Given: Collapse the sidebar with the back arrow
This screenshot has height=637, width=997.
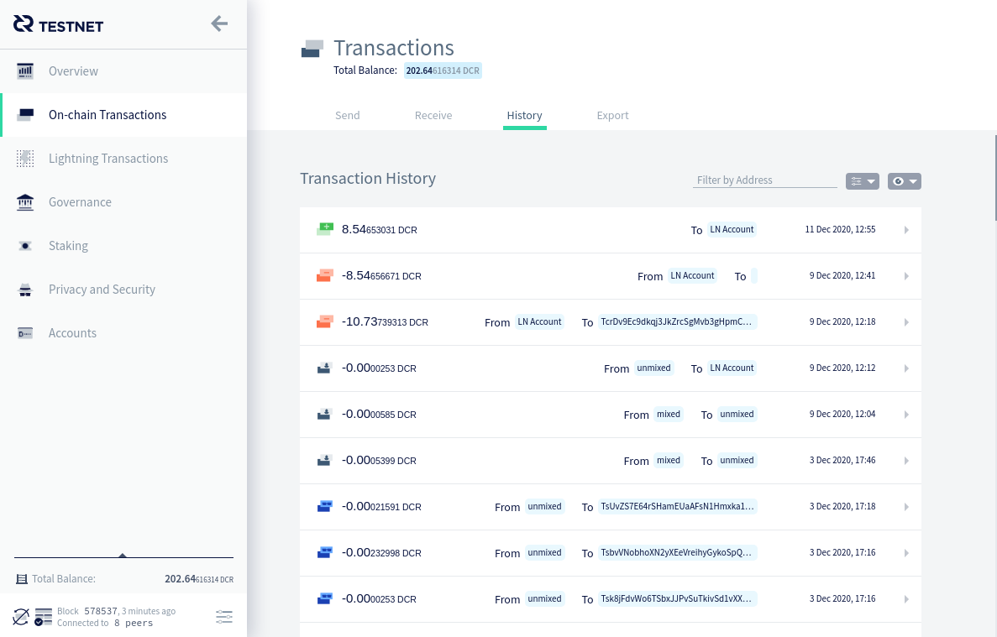Looking at the screenshot, I should coord(219,24).
